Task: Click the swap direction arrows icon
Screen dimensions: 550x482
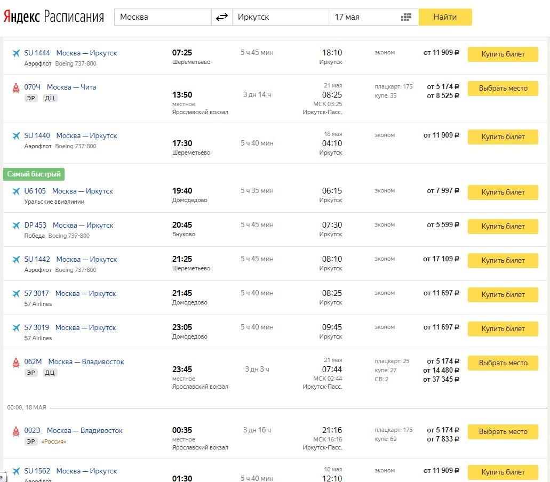Action: (221, 17)
